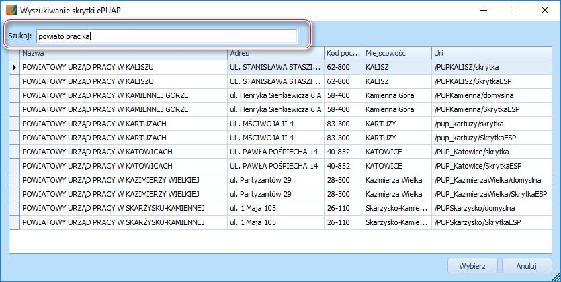The width and height of the screenshot is (561, 282).
Task: Focus the Szukaj search input field
Action: 167,36
